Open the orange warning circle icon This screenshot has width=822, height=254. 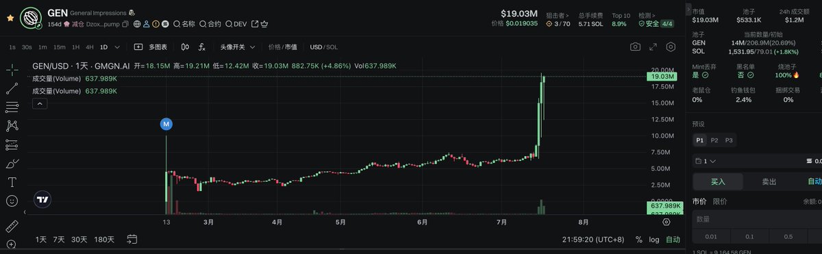[155, 24]
